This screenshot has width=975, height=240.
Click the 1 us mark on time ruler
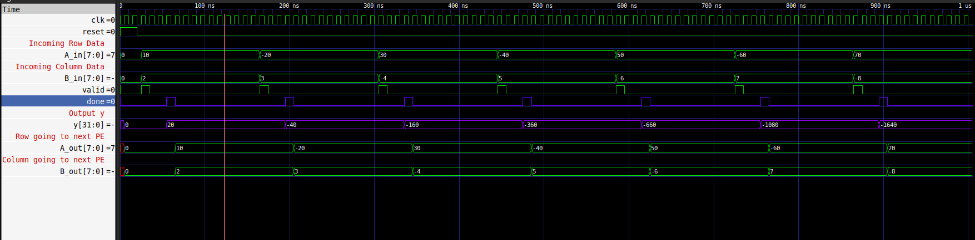965,6
